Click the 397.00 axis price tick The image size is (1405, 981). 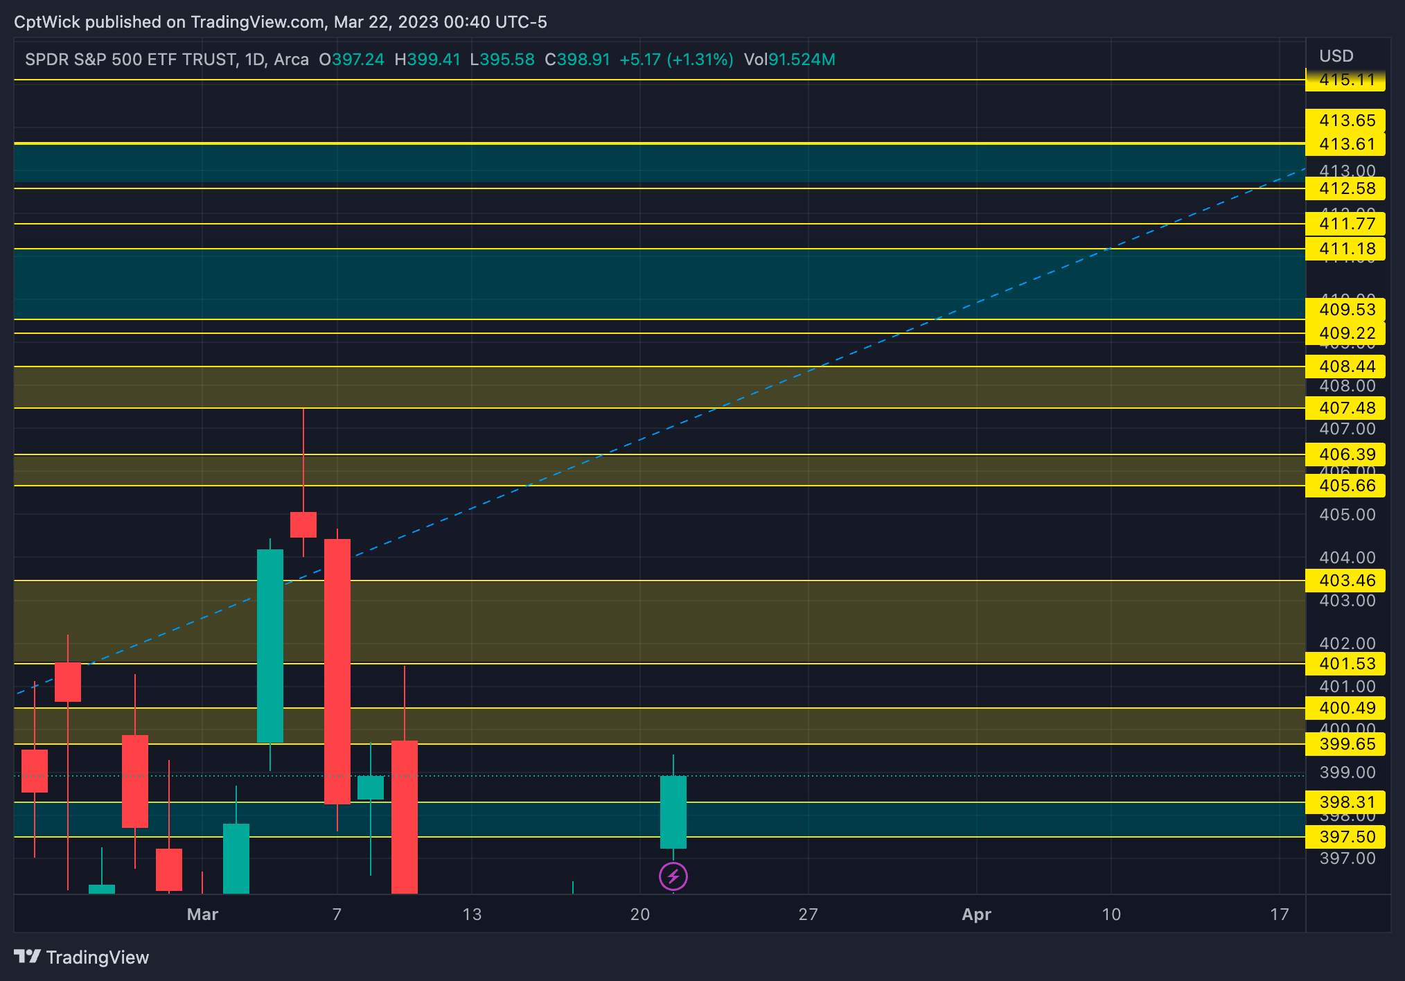pos(1347,858)
